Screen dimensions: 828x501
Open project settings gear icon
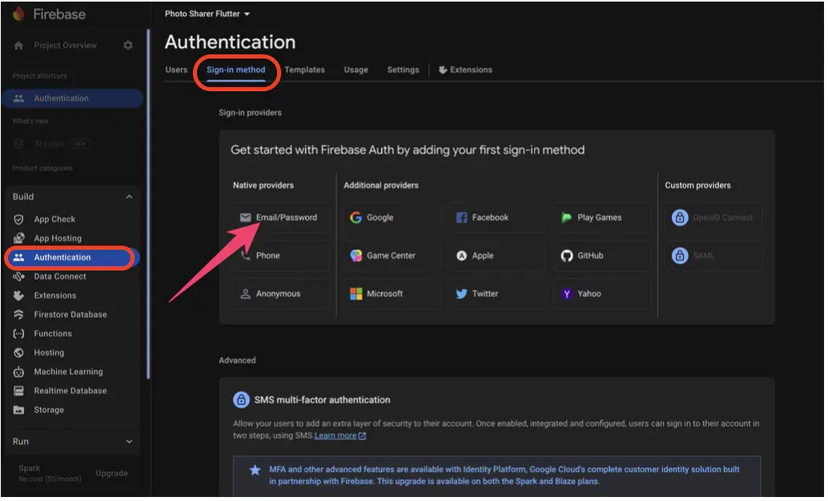point(128,46)
